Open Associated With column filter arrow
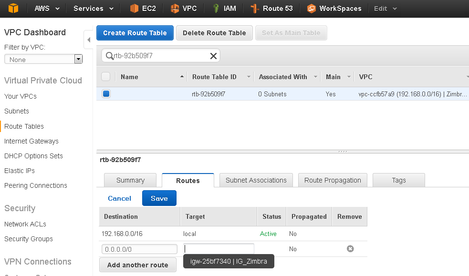This screenshot has width=469, height=276. tap(315, 77)
